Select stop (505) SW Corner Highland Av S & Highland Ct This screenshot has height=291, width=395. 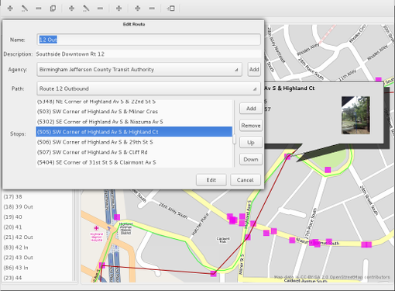134,132
